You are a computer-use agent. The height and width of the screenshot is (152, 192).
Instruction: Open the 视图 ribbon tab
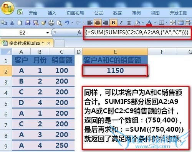click(x=155, y=13)
